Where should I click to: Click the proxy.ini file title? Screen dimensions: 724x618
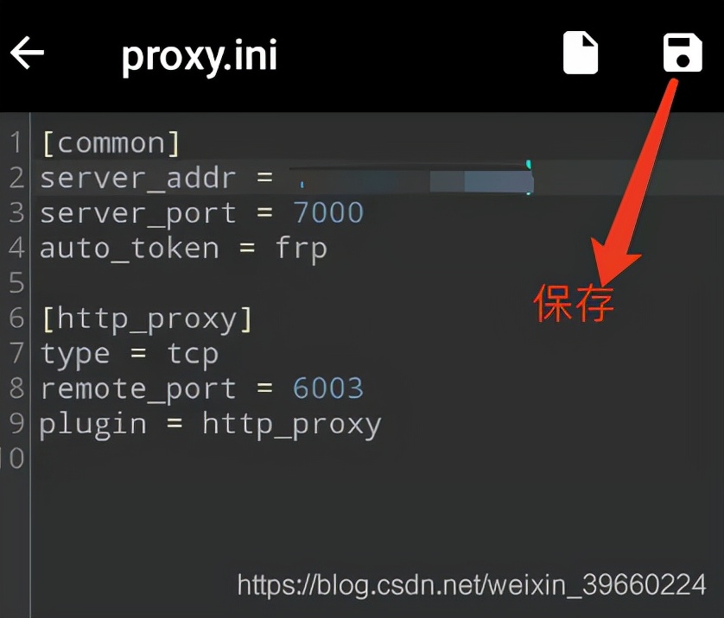pos(200,55)
